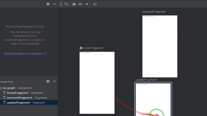Click home icon next to homeFragment label
Screen dimensions: 207x116
81,48
